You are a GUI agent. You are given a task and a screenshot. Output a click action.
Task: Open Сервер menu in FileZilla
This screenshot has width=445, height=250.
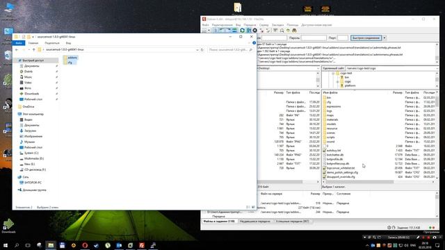click(x=264, y=25)
